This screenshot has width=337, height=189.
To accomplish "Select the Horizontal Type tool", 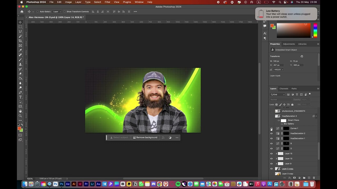I will [20, 97].
